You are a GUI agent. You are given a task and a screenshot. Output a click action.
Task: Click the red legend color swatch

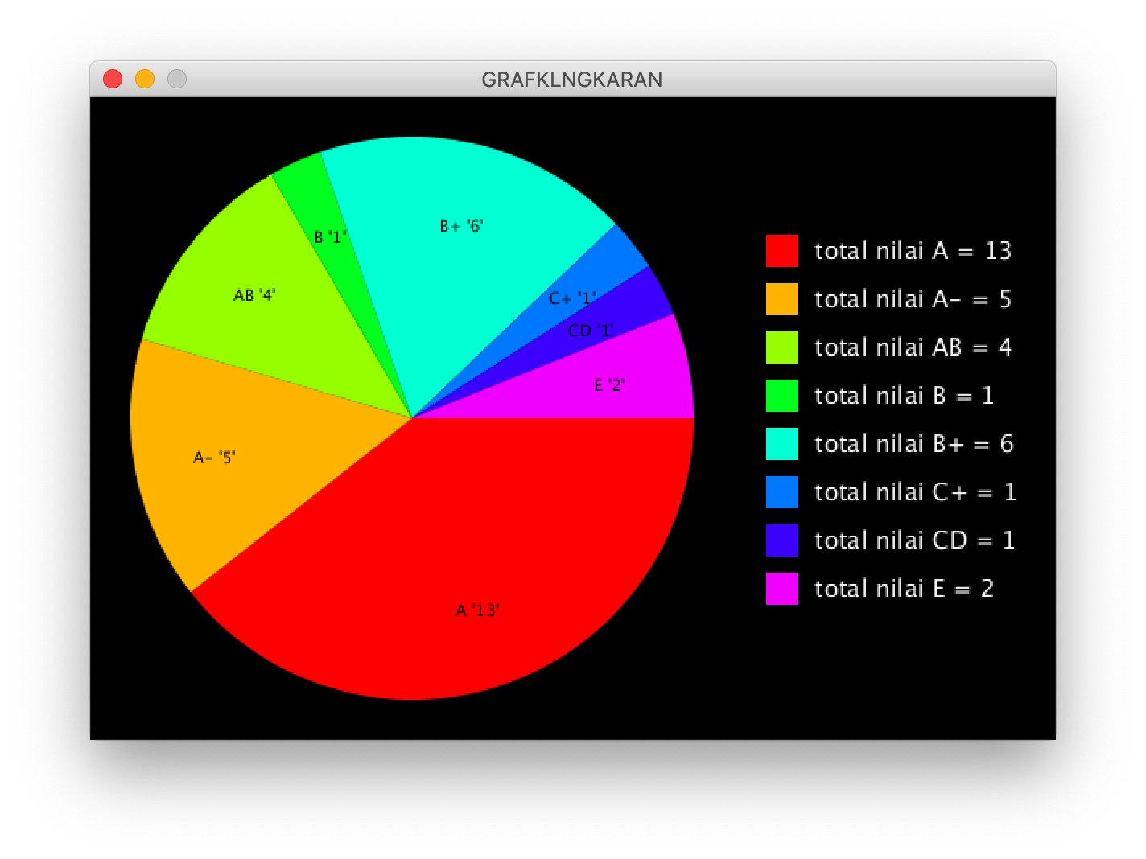[781, 251]
